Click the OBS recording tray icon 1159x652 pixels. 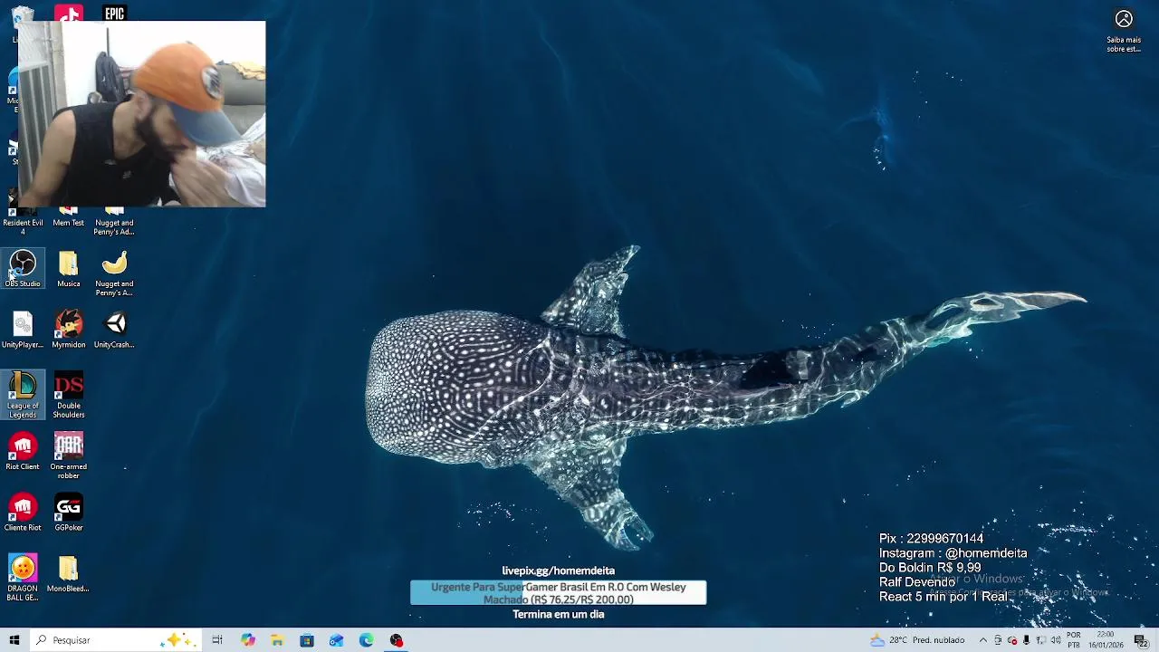(1012, 640)
